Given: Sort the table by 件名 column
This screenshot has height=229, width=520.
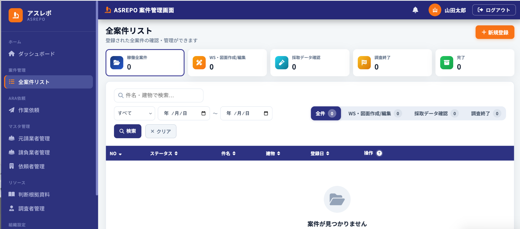Looking at the screenshot, I should coord(229,153).
